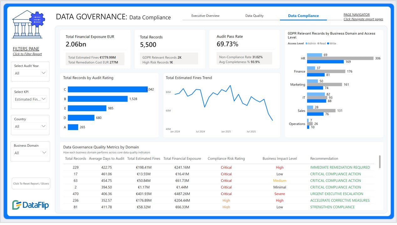Sort by Compliance Risk Rating column header

(226, 158)
